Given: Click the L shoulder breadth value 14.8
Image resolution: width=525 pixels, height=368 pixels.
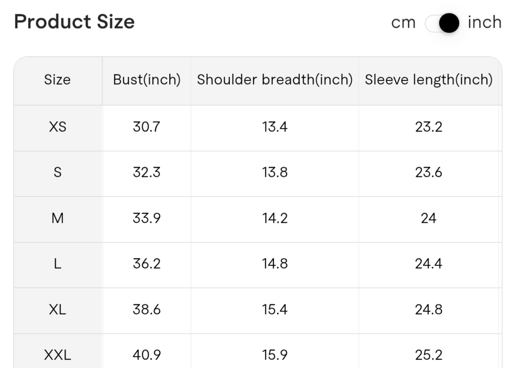Looking at the screenshot, I should point(274,264).
